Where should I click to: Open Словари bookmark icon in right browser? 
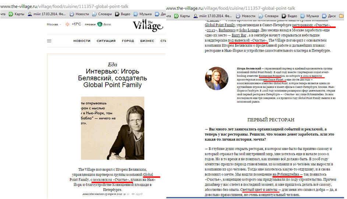(x=261, y=16)
